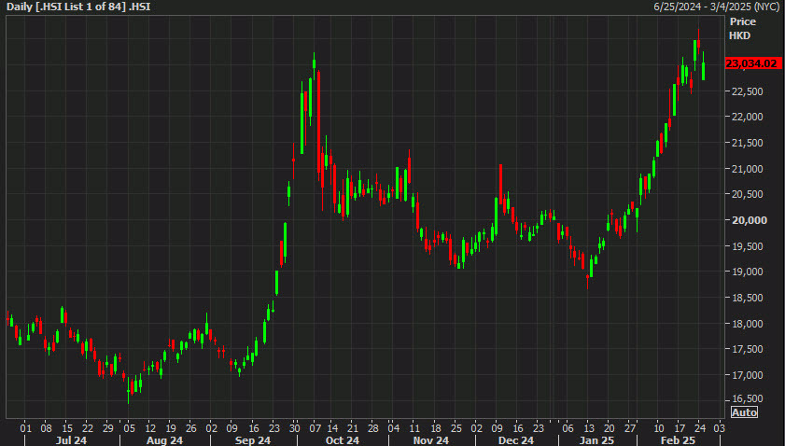Click the '01' date tick label
The width and height of the screenshot is (785, 446).
pyautogui.click(x=25, y=428)
